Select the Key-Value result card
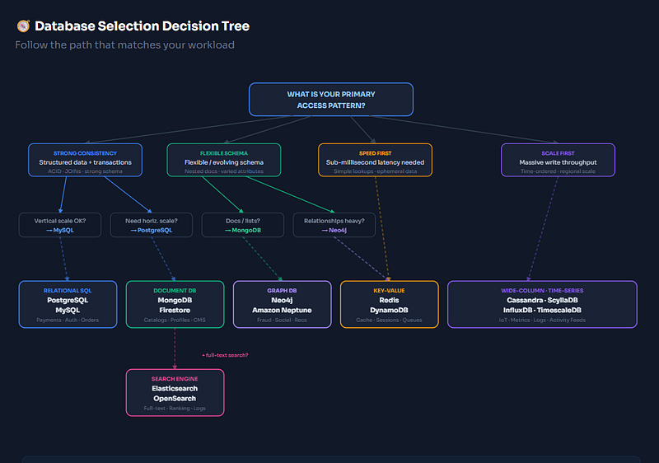Image resolution: width=659 pixels, height=463 pixels. [x=389, y=305]
